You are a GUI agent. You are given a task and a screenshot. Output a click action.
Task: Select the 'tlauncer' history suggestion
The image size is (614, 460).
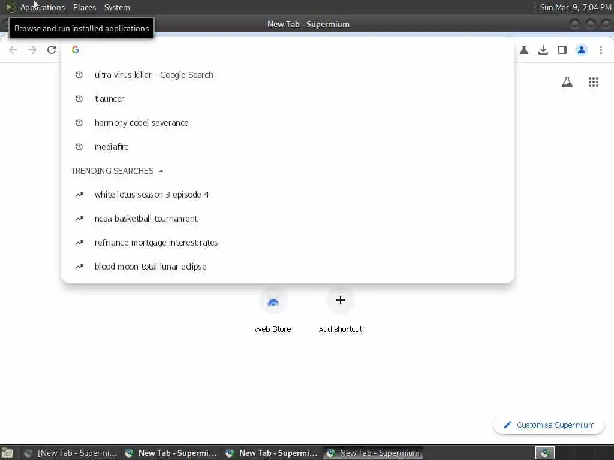(288, 99)
